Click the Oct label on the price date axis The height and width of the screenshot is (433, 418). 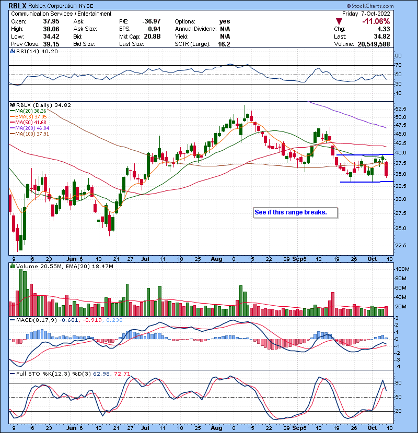coord(372,259)
